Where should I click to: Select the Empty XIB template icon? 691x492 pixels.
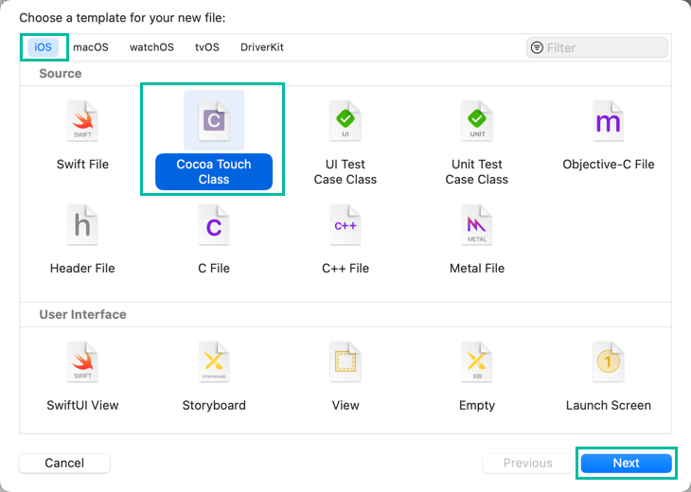[477, 362]
